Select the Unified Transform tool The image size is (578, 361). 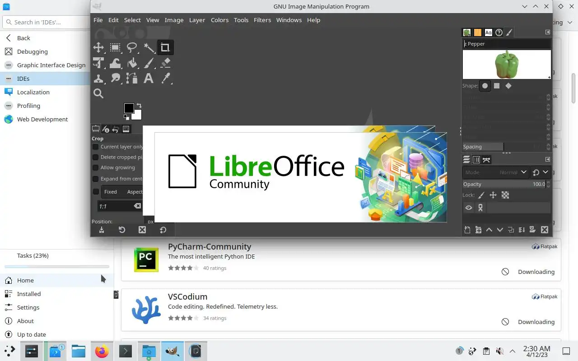coord(98,63)
